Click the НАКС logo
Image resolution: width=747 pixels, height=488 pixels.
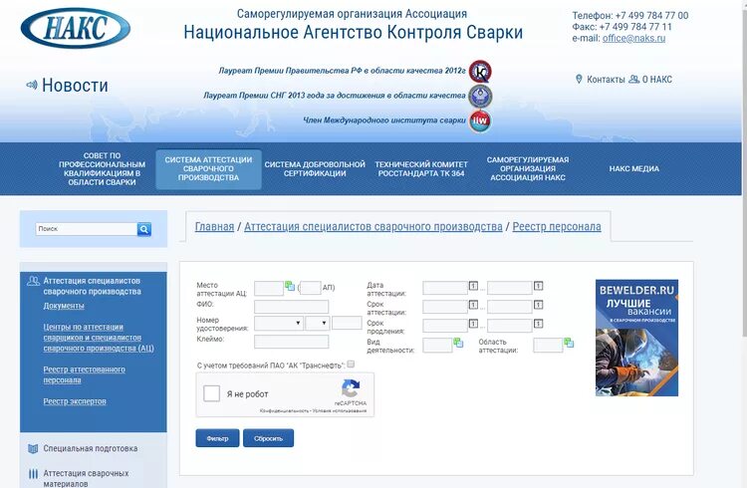[76, 28]
